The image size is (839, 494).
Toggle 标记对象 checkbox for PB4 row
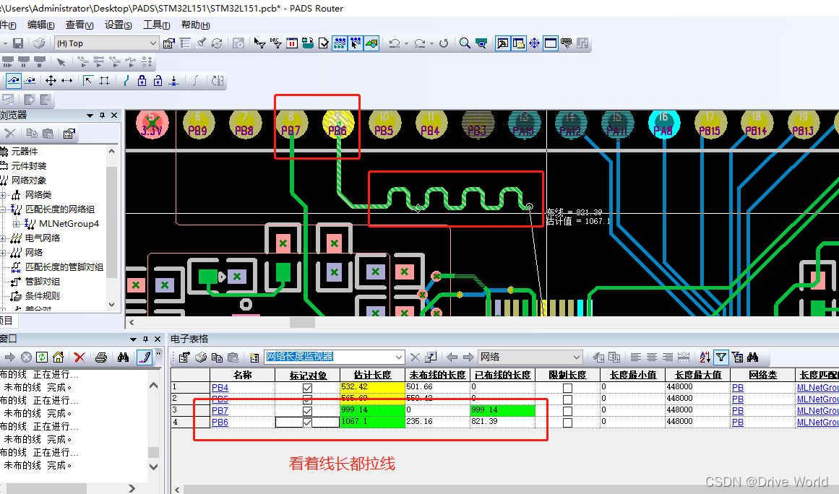point(308,388)
